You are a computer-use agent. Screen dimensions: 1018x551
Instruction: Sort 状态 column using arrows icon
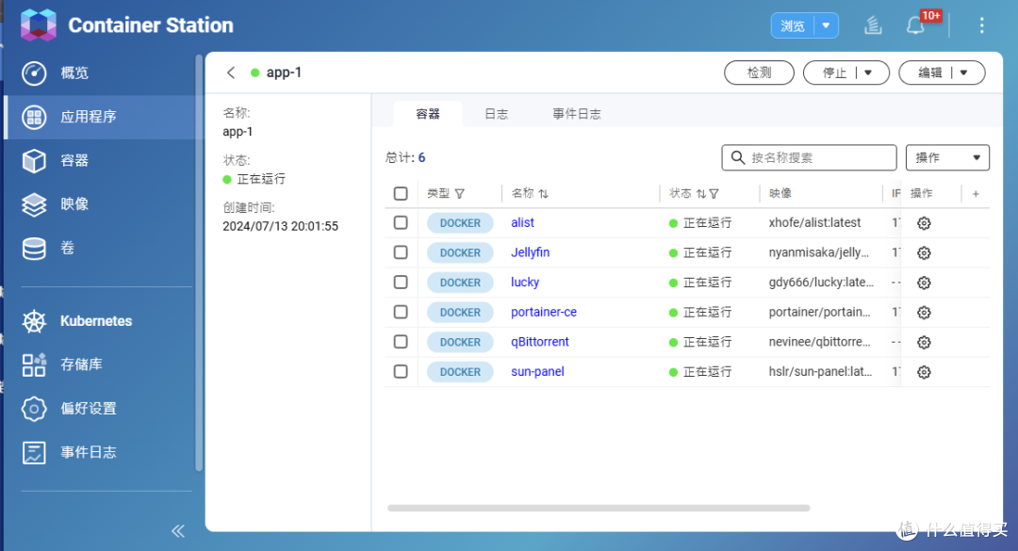pos(701,193)
